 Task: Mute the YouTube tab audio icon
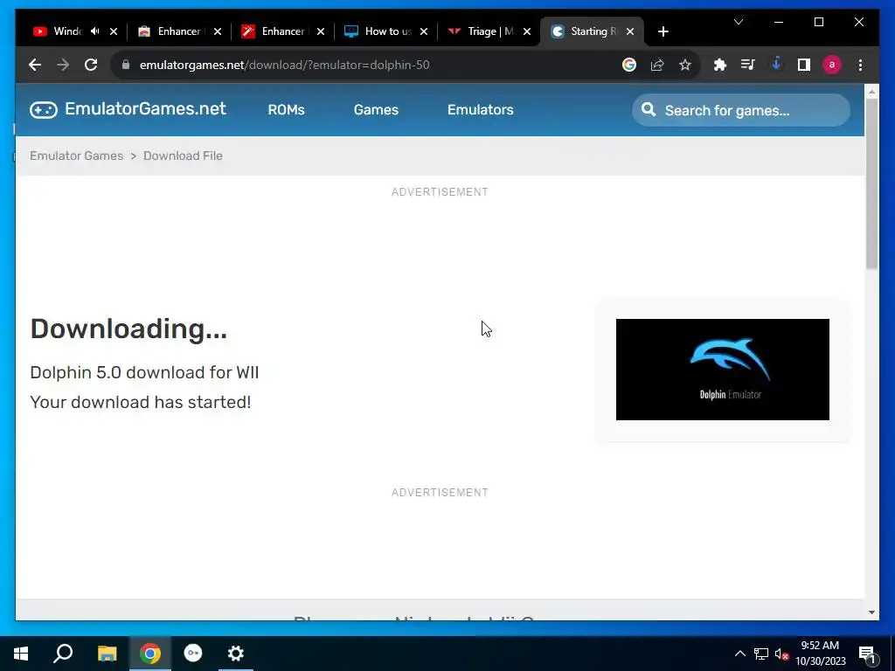click(95, 31)
